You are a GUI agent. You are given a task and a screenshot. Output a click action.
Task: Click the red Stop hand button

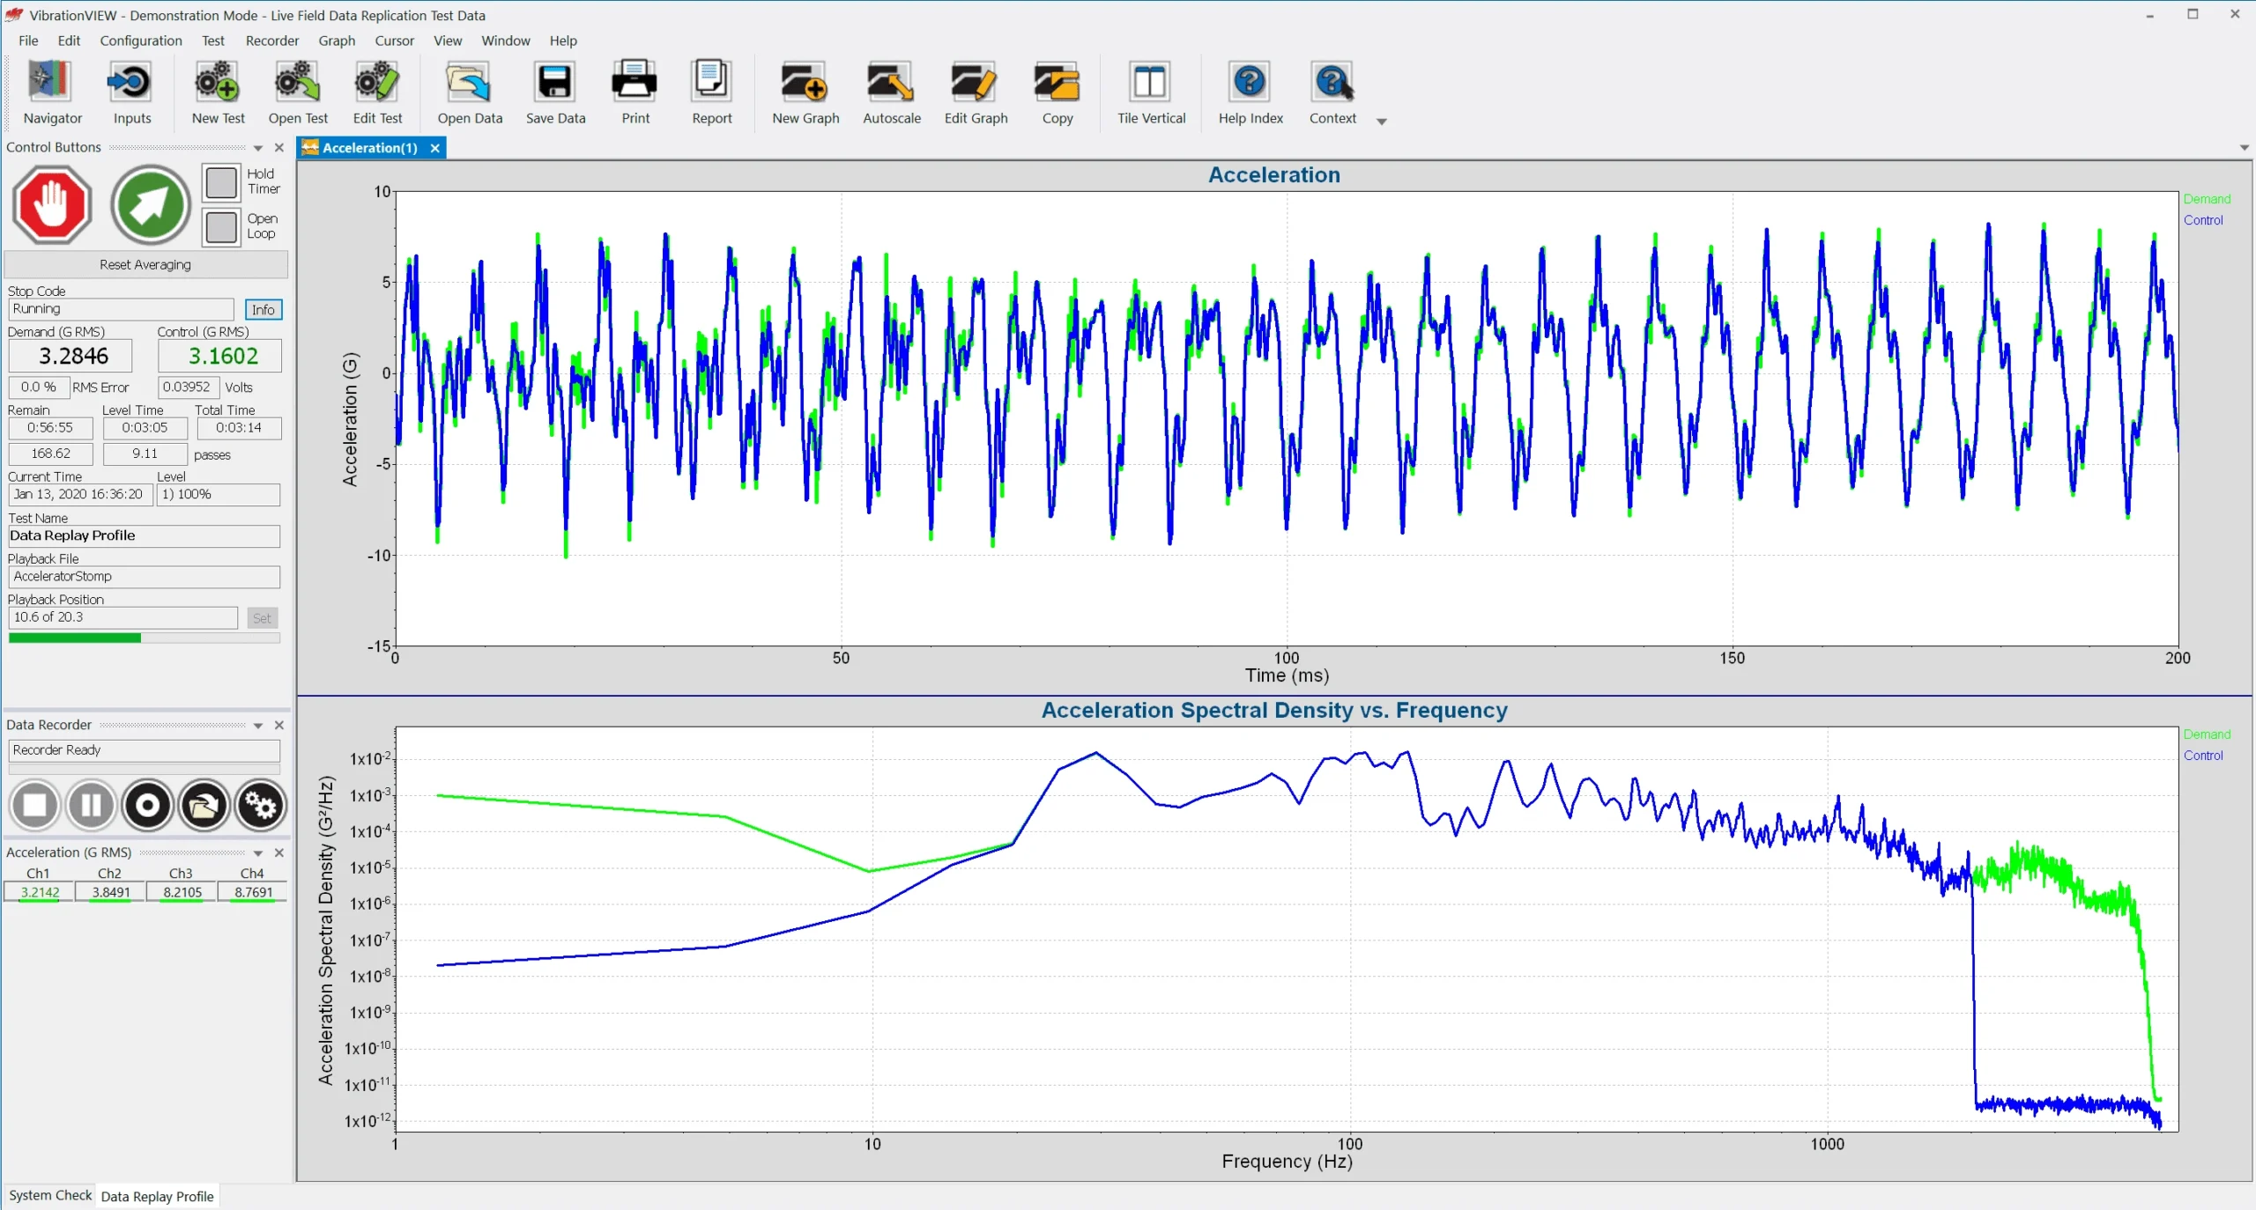tap(52, 204)
